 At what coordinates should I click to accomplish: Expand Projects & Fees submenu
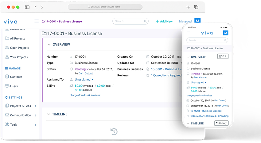tap(35, 106)
